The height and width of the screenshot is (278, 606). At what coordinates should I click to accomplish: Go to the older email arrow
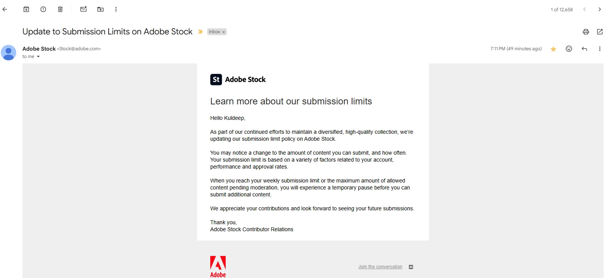coord(600,9)
